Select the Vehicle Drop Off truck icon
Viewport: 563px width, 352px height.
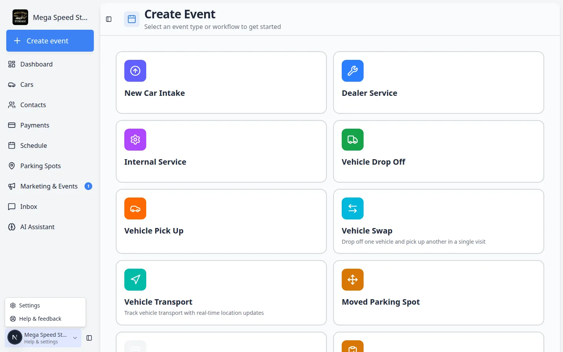(x=353, y=140)
